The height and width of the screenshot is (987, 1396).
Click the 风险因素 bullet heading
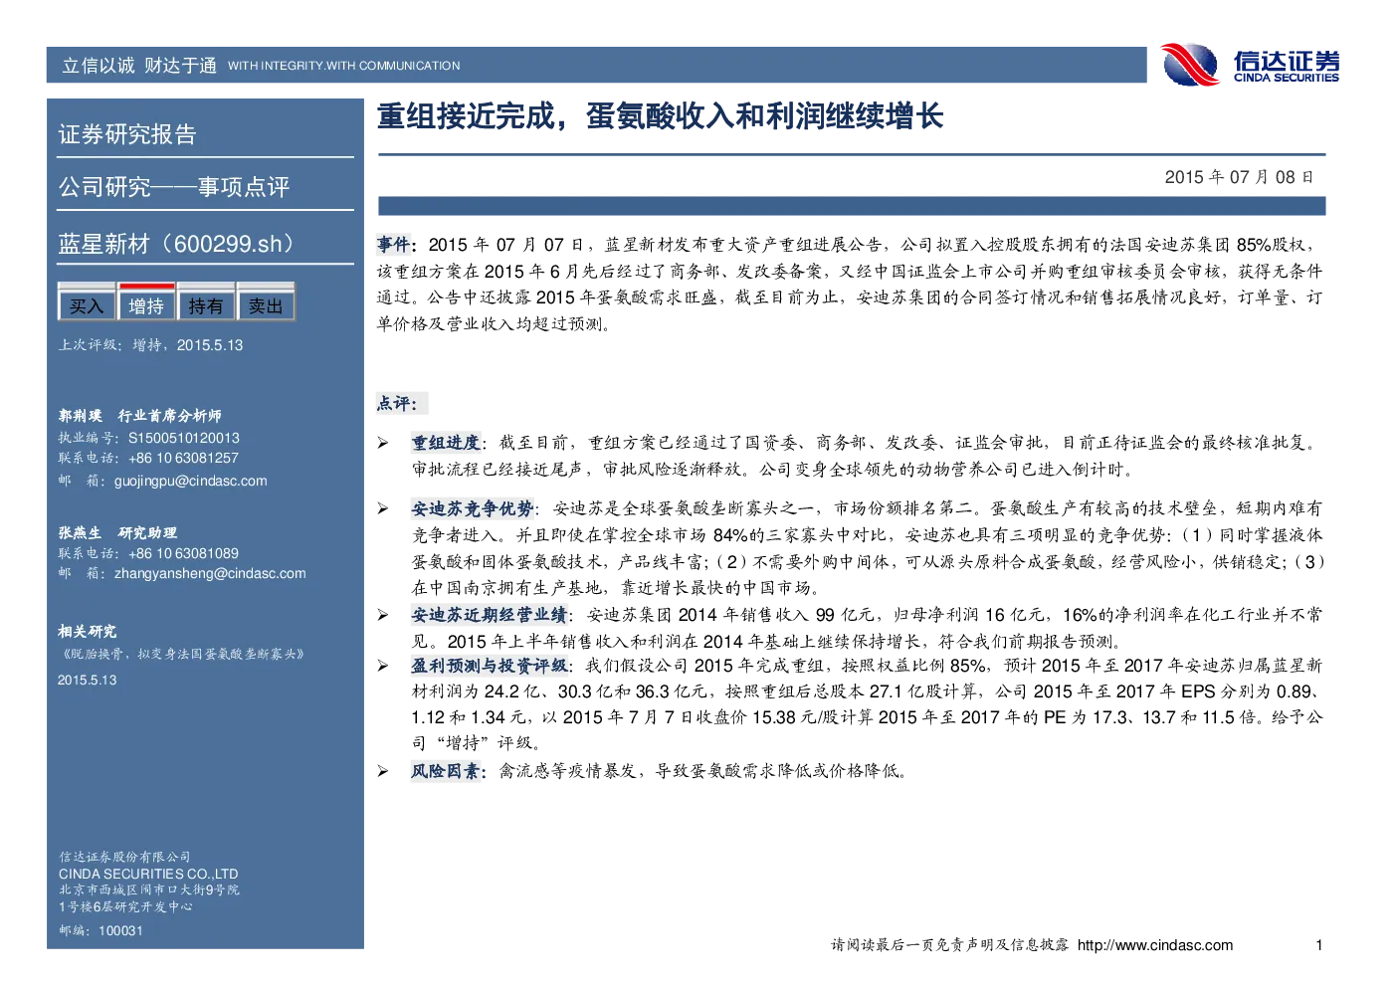[x=446, y=771]
